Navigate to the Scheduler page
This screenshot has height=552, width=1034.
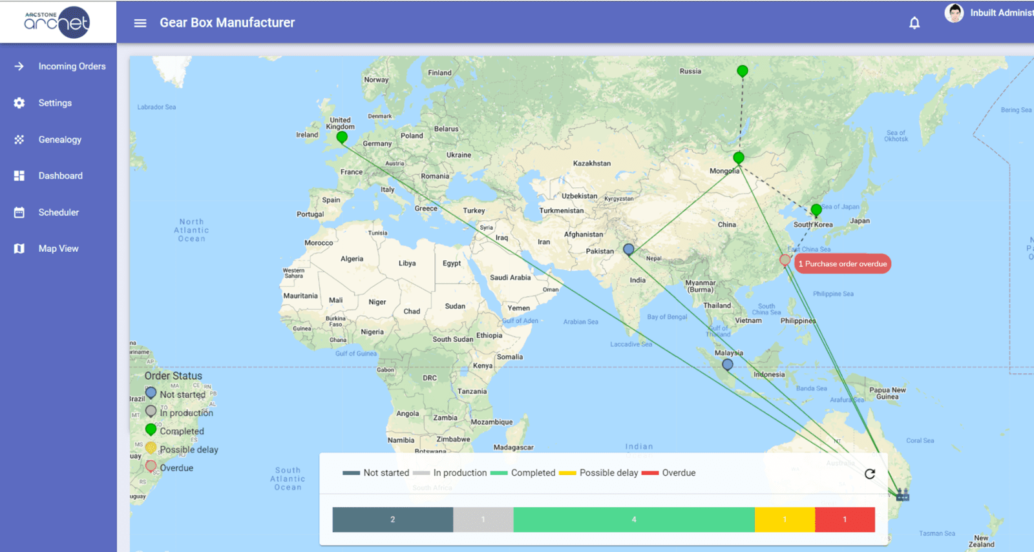click(x=58, y=212)
